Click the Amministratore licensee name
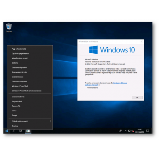 pos(93,88)
